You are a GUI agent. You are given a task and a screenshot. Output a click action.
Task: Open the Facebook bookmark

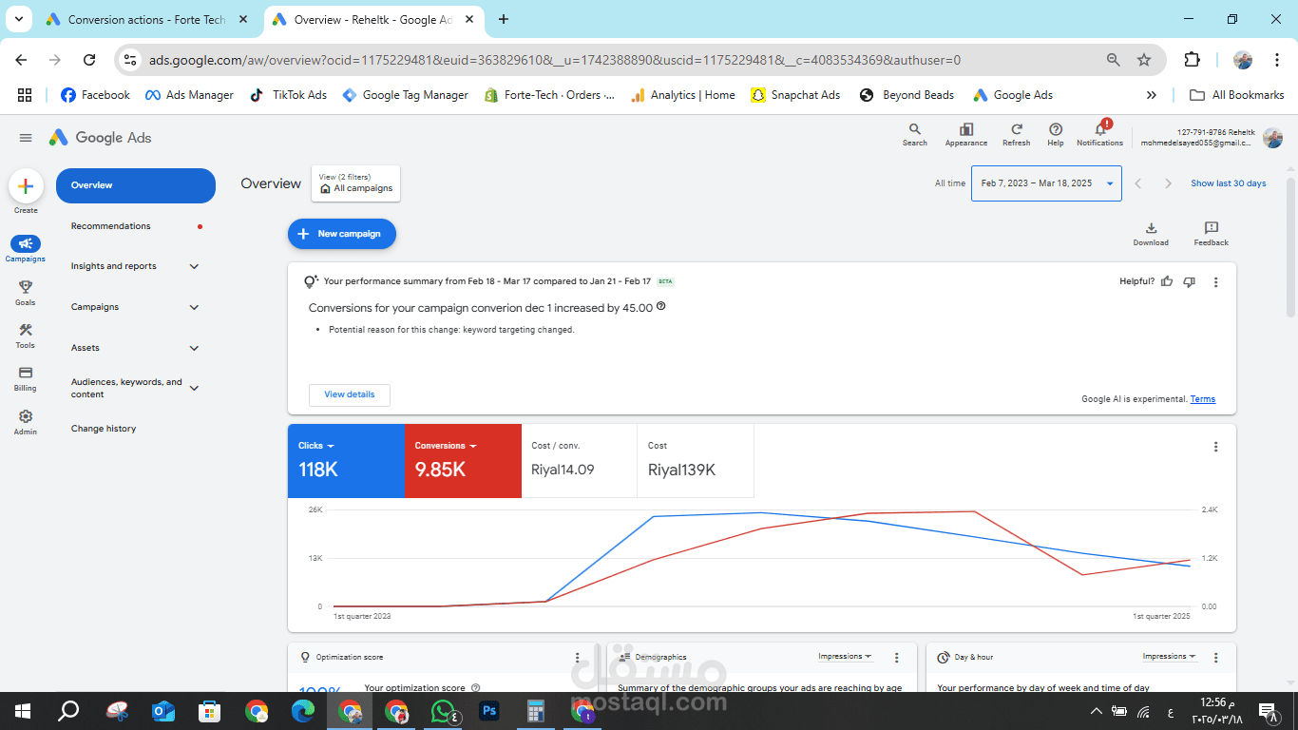95,95
